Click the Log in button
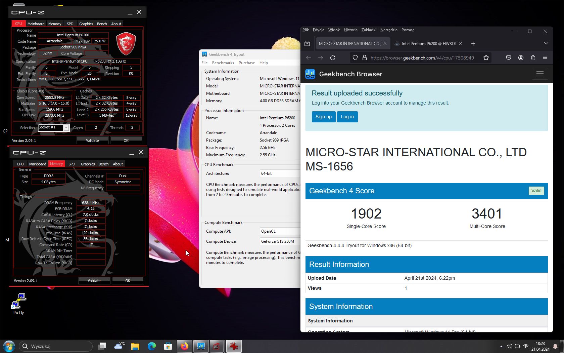The height and width of the screenshot is (353, 564). click(347, 117)
